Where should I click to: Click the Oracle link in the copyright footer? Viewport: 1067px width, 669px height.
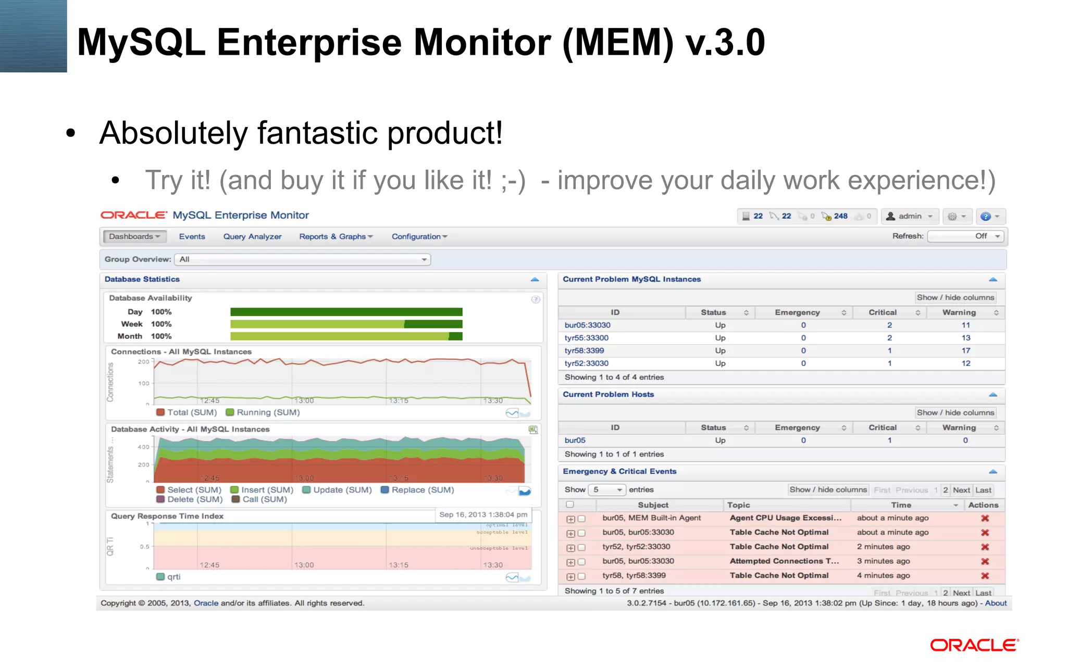(206, 603)
